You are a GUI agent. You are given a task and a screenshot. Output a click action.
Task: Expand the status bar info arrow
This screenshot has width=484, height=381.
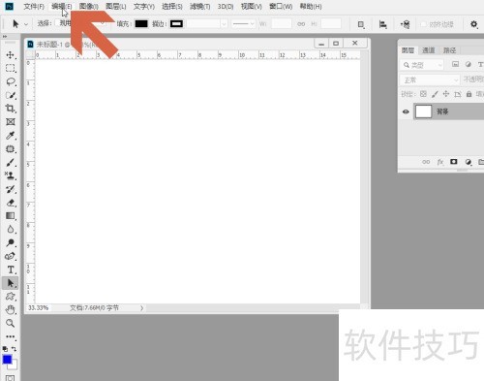coord(141,308)
